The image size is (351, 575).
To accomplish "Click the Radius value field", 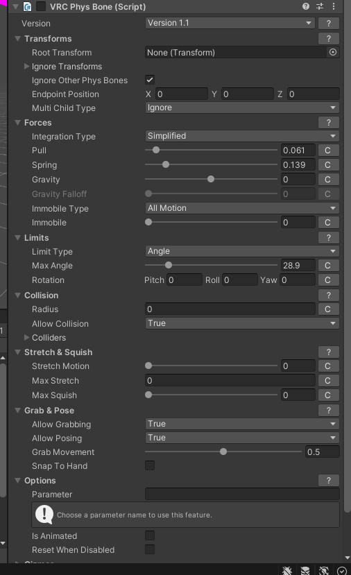I will (x=230, y=309).
